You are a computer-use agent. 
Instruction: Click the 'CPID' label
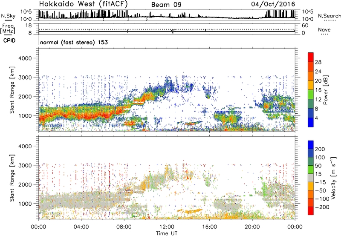9,40
